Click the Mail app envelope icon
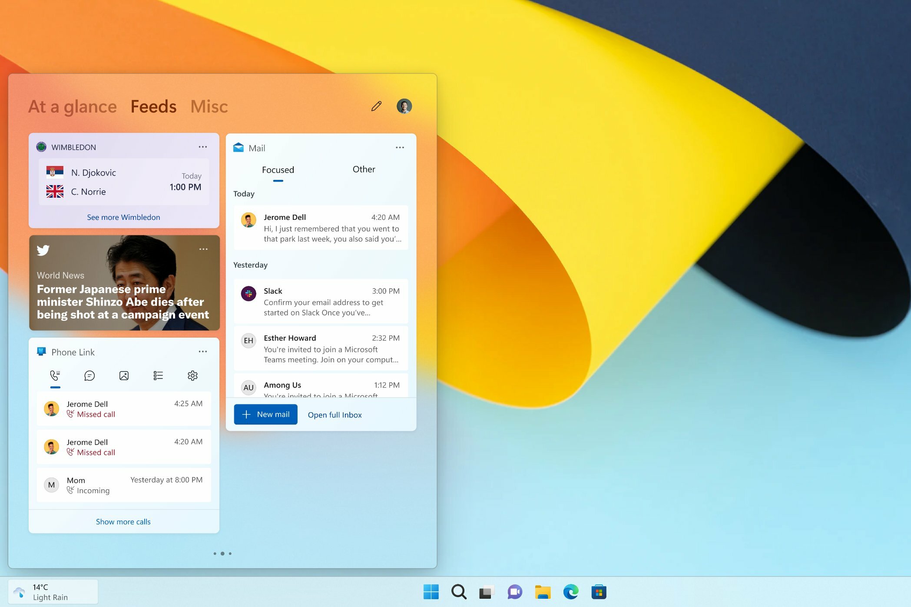The width and height of the screenshot is (911, 607). [238, 148]
